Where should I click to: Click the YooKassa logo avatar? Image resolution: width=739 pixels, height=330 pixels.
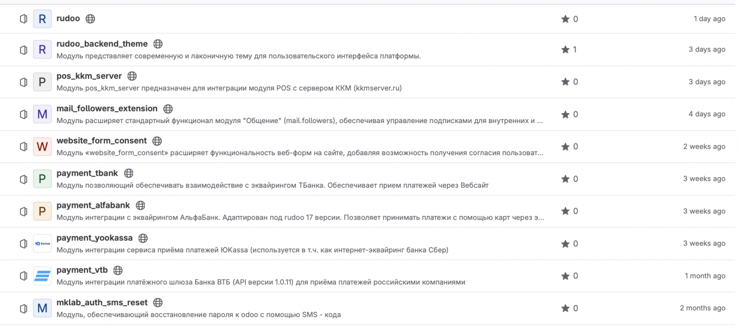[42, 243]
